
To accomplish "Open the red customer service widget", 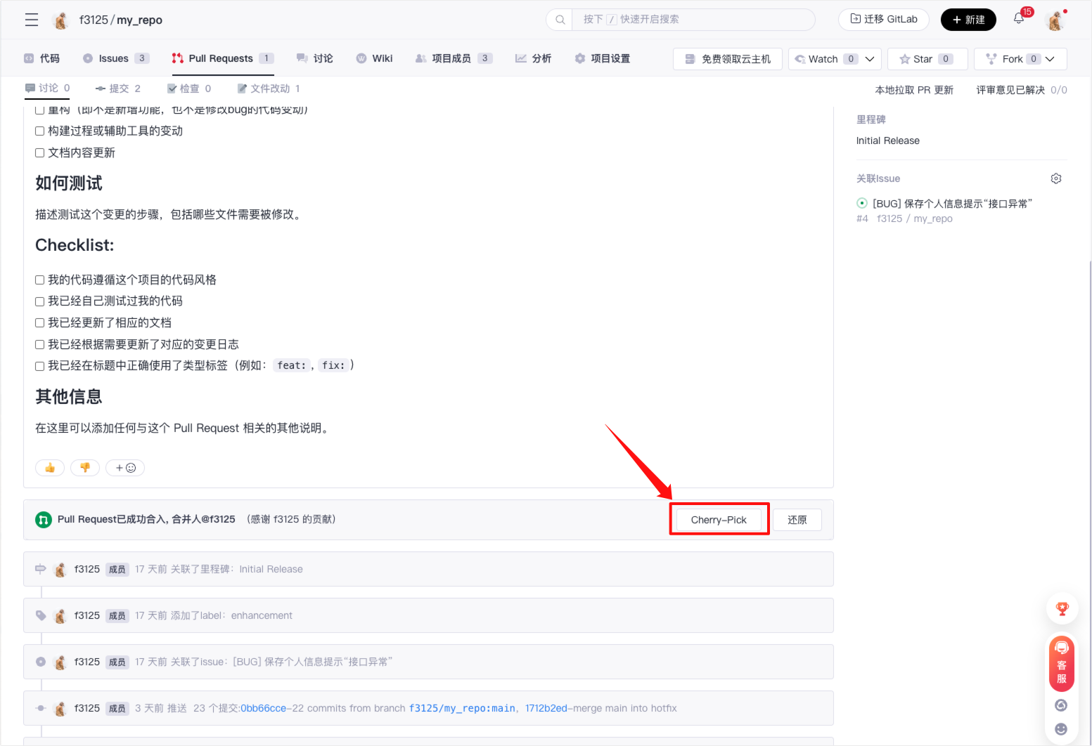I will 1062,664.
